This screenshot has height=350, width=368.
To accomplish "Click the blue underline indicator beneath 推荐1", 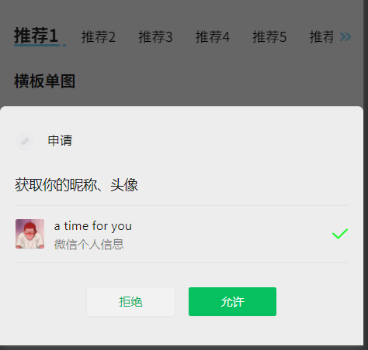I will click(40, 46).
